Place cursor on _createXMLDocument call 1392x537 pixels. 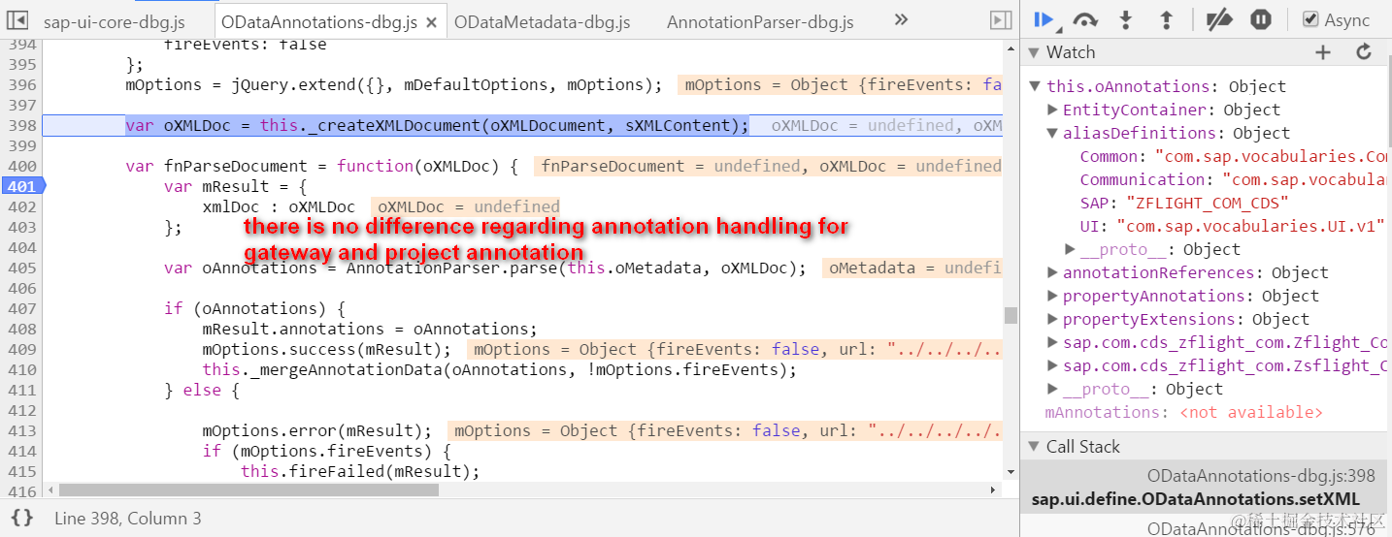[381, 125]
